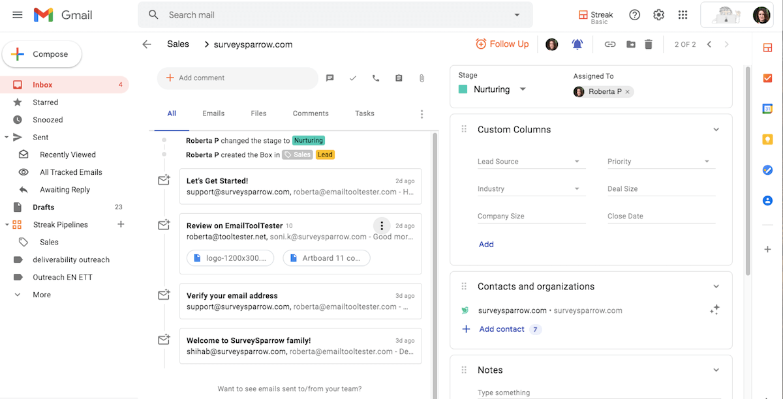Open Awaiting Reply view
This screenshot has width=783, height=399.
click(65, 190)
